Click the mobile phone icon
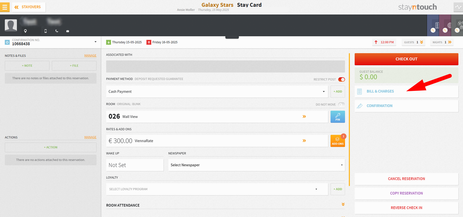This screenshot has height=217, width=463. coord(46,31)
